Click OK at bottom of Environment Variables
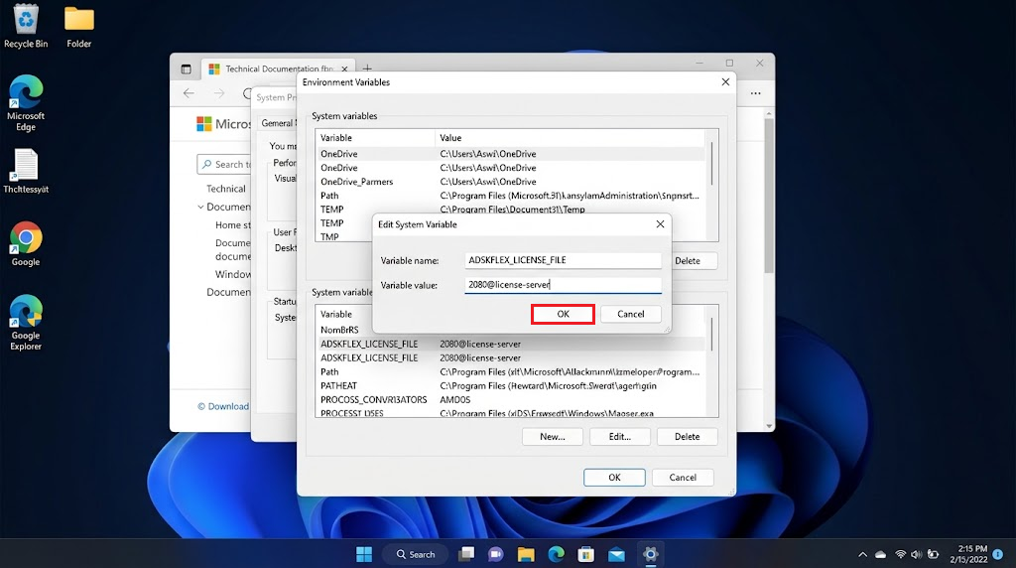The image size is (1016, 568). (x=614, y=478)
